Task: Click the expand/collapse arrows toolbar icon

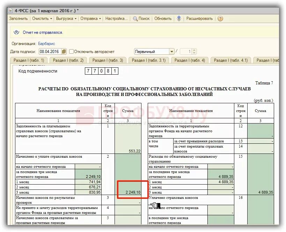Action: tap(179, 18)
